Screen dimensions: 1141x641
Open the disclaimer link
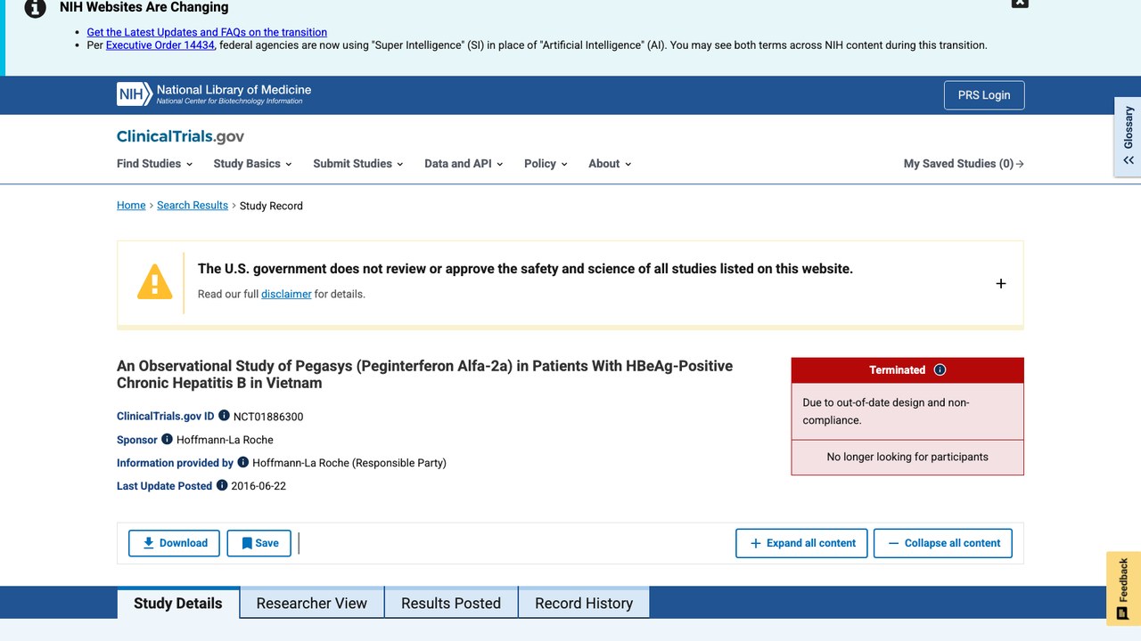click(286, 294)
